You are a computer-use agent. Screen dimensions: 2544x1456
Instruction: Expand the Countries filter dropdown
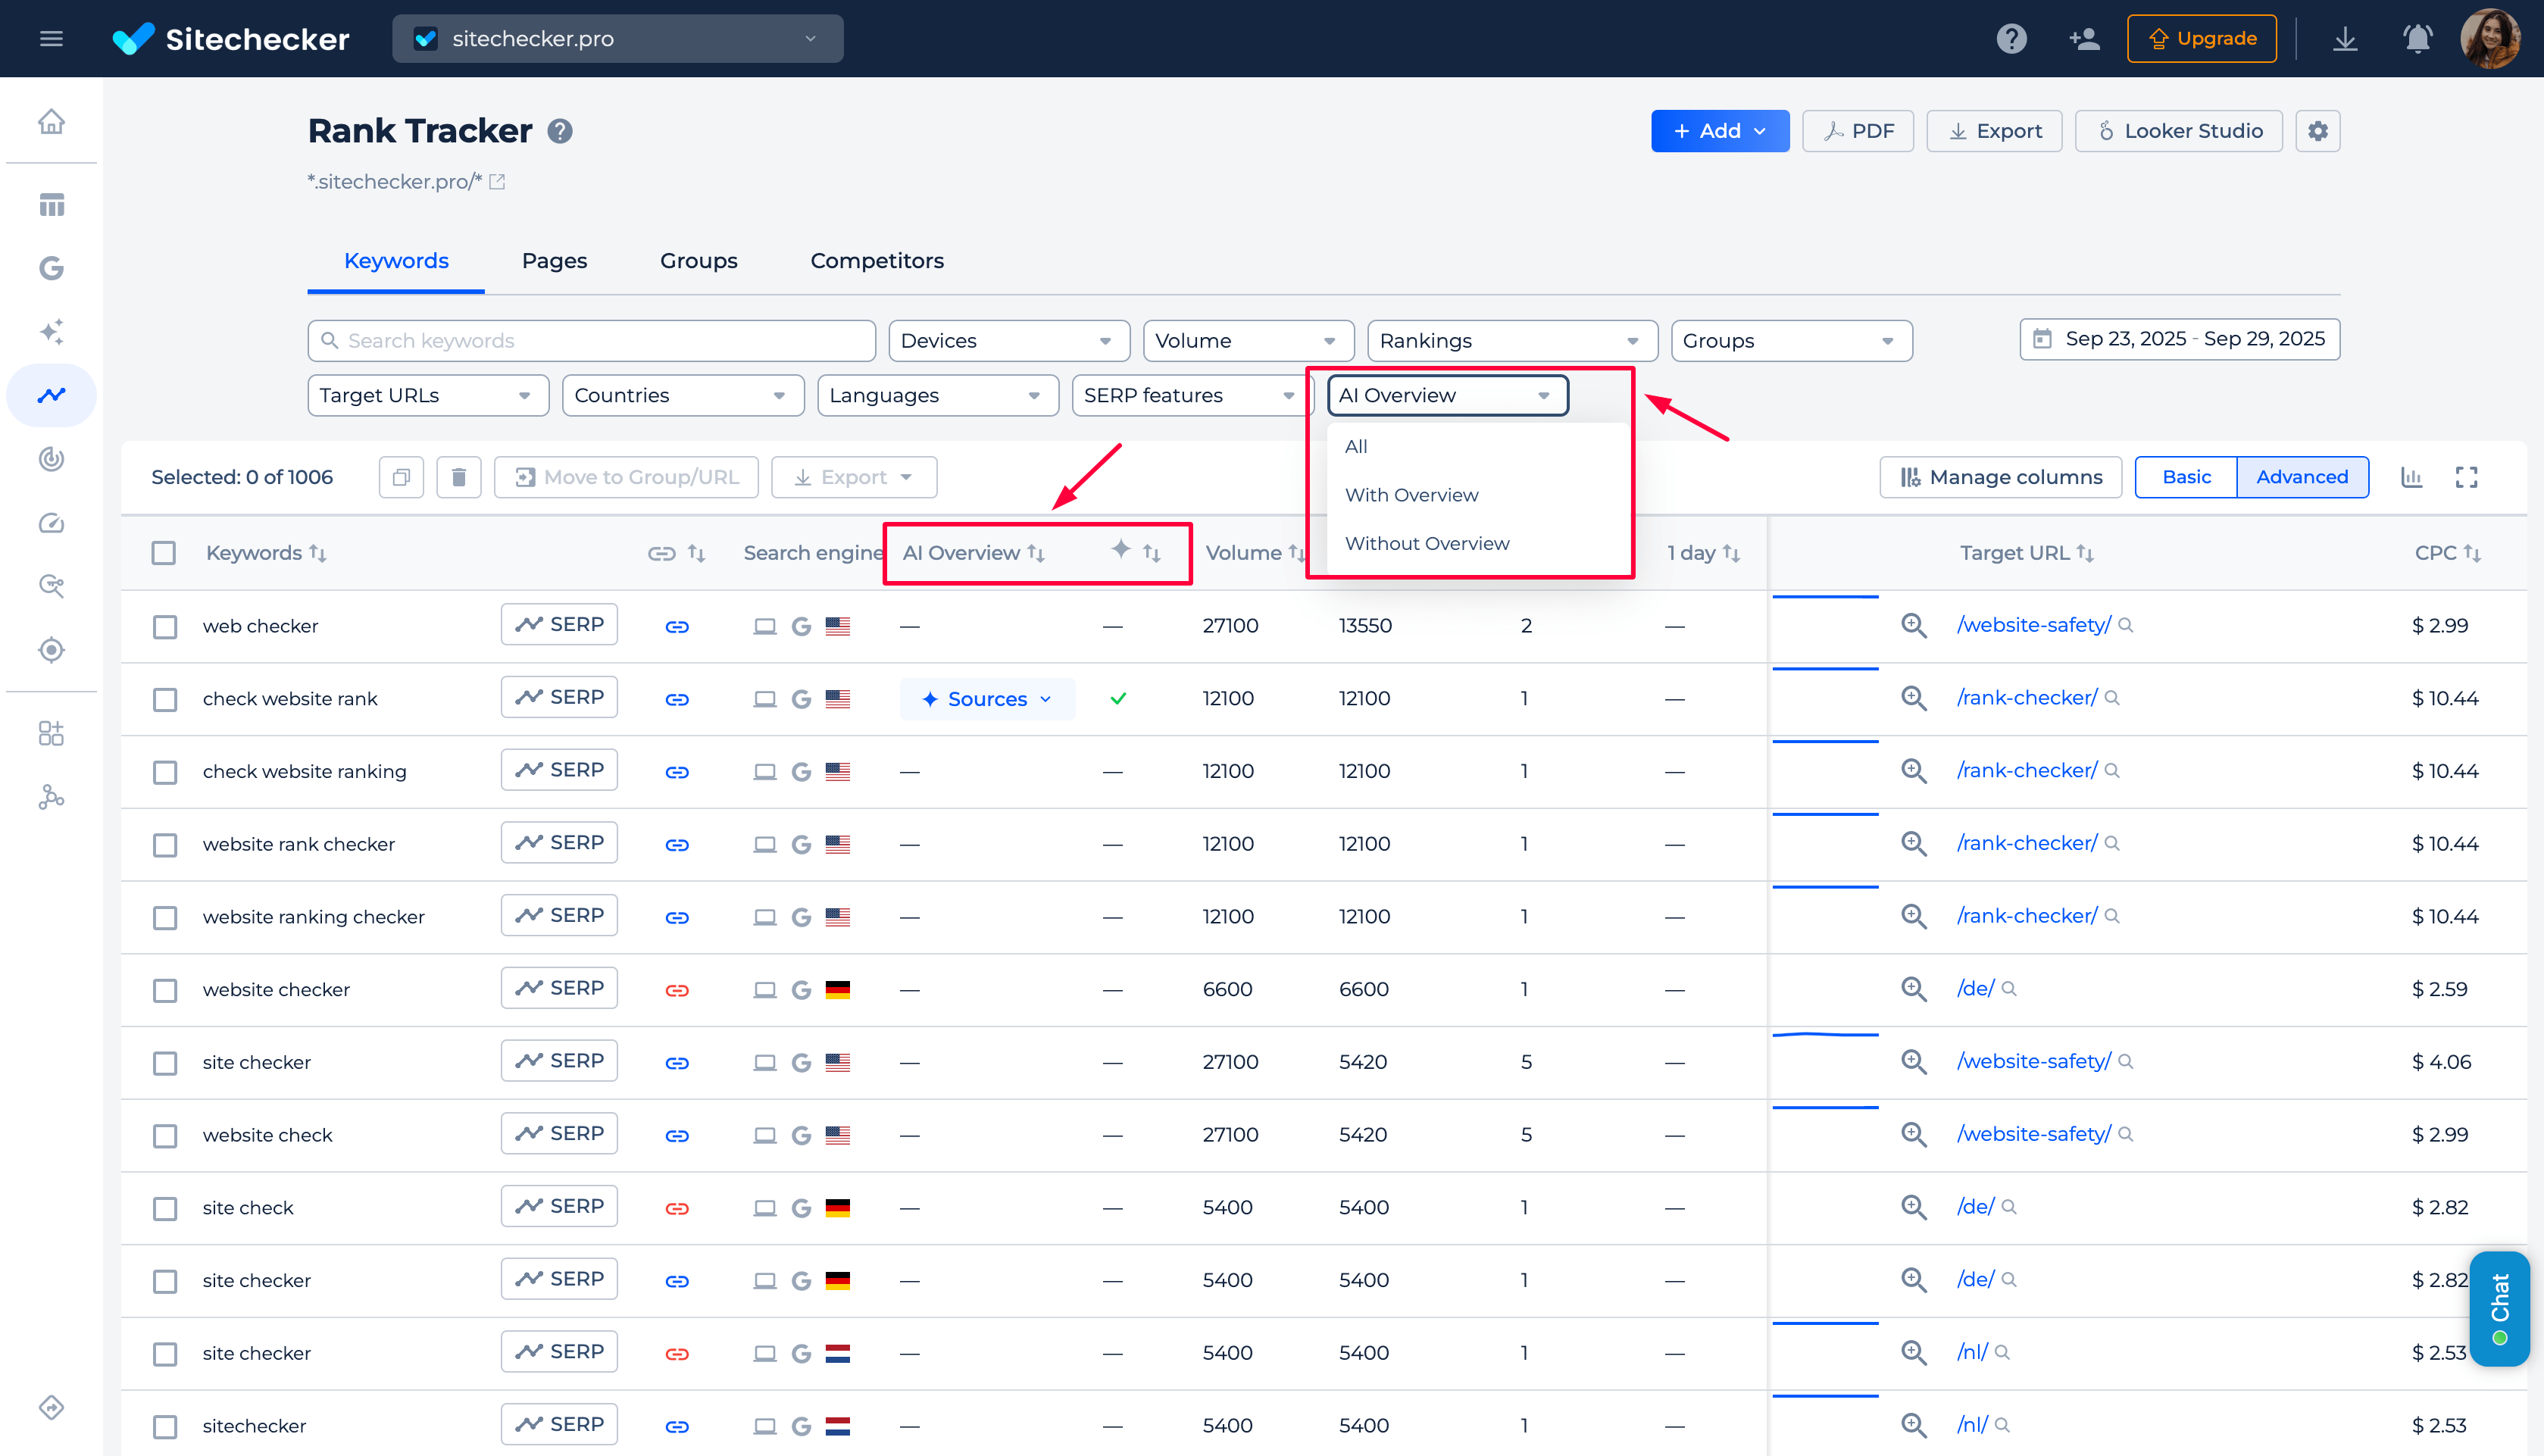[x=683, y=395]
